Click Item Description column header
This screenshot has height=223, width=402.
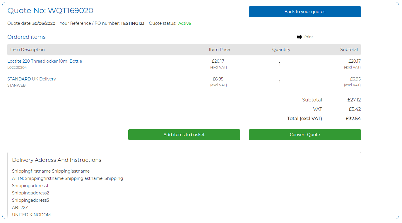[28, 50]
